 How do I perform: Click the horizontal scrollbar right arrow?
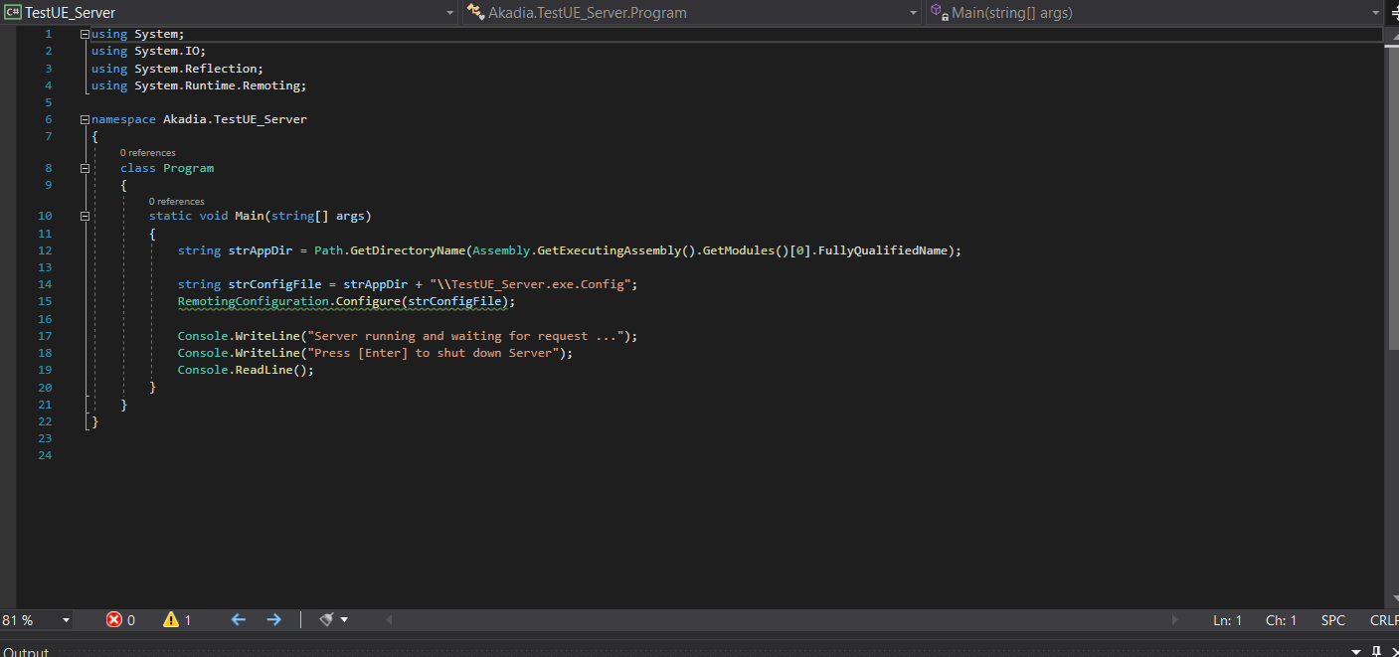pos(1177,620)
